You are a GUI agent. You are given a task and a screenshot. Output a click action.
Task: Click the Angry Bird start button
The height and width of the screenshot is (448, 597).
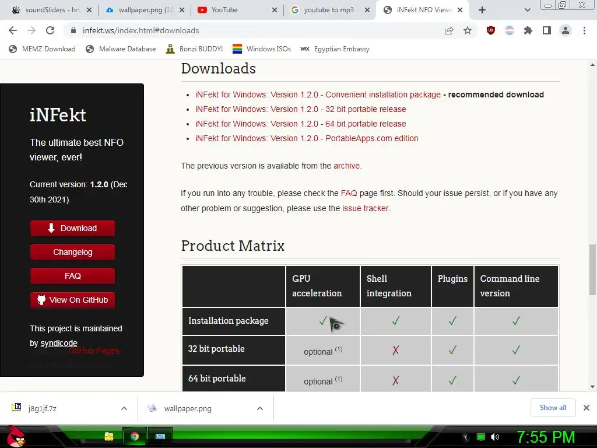click(16, 436)
